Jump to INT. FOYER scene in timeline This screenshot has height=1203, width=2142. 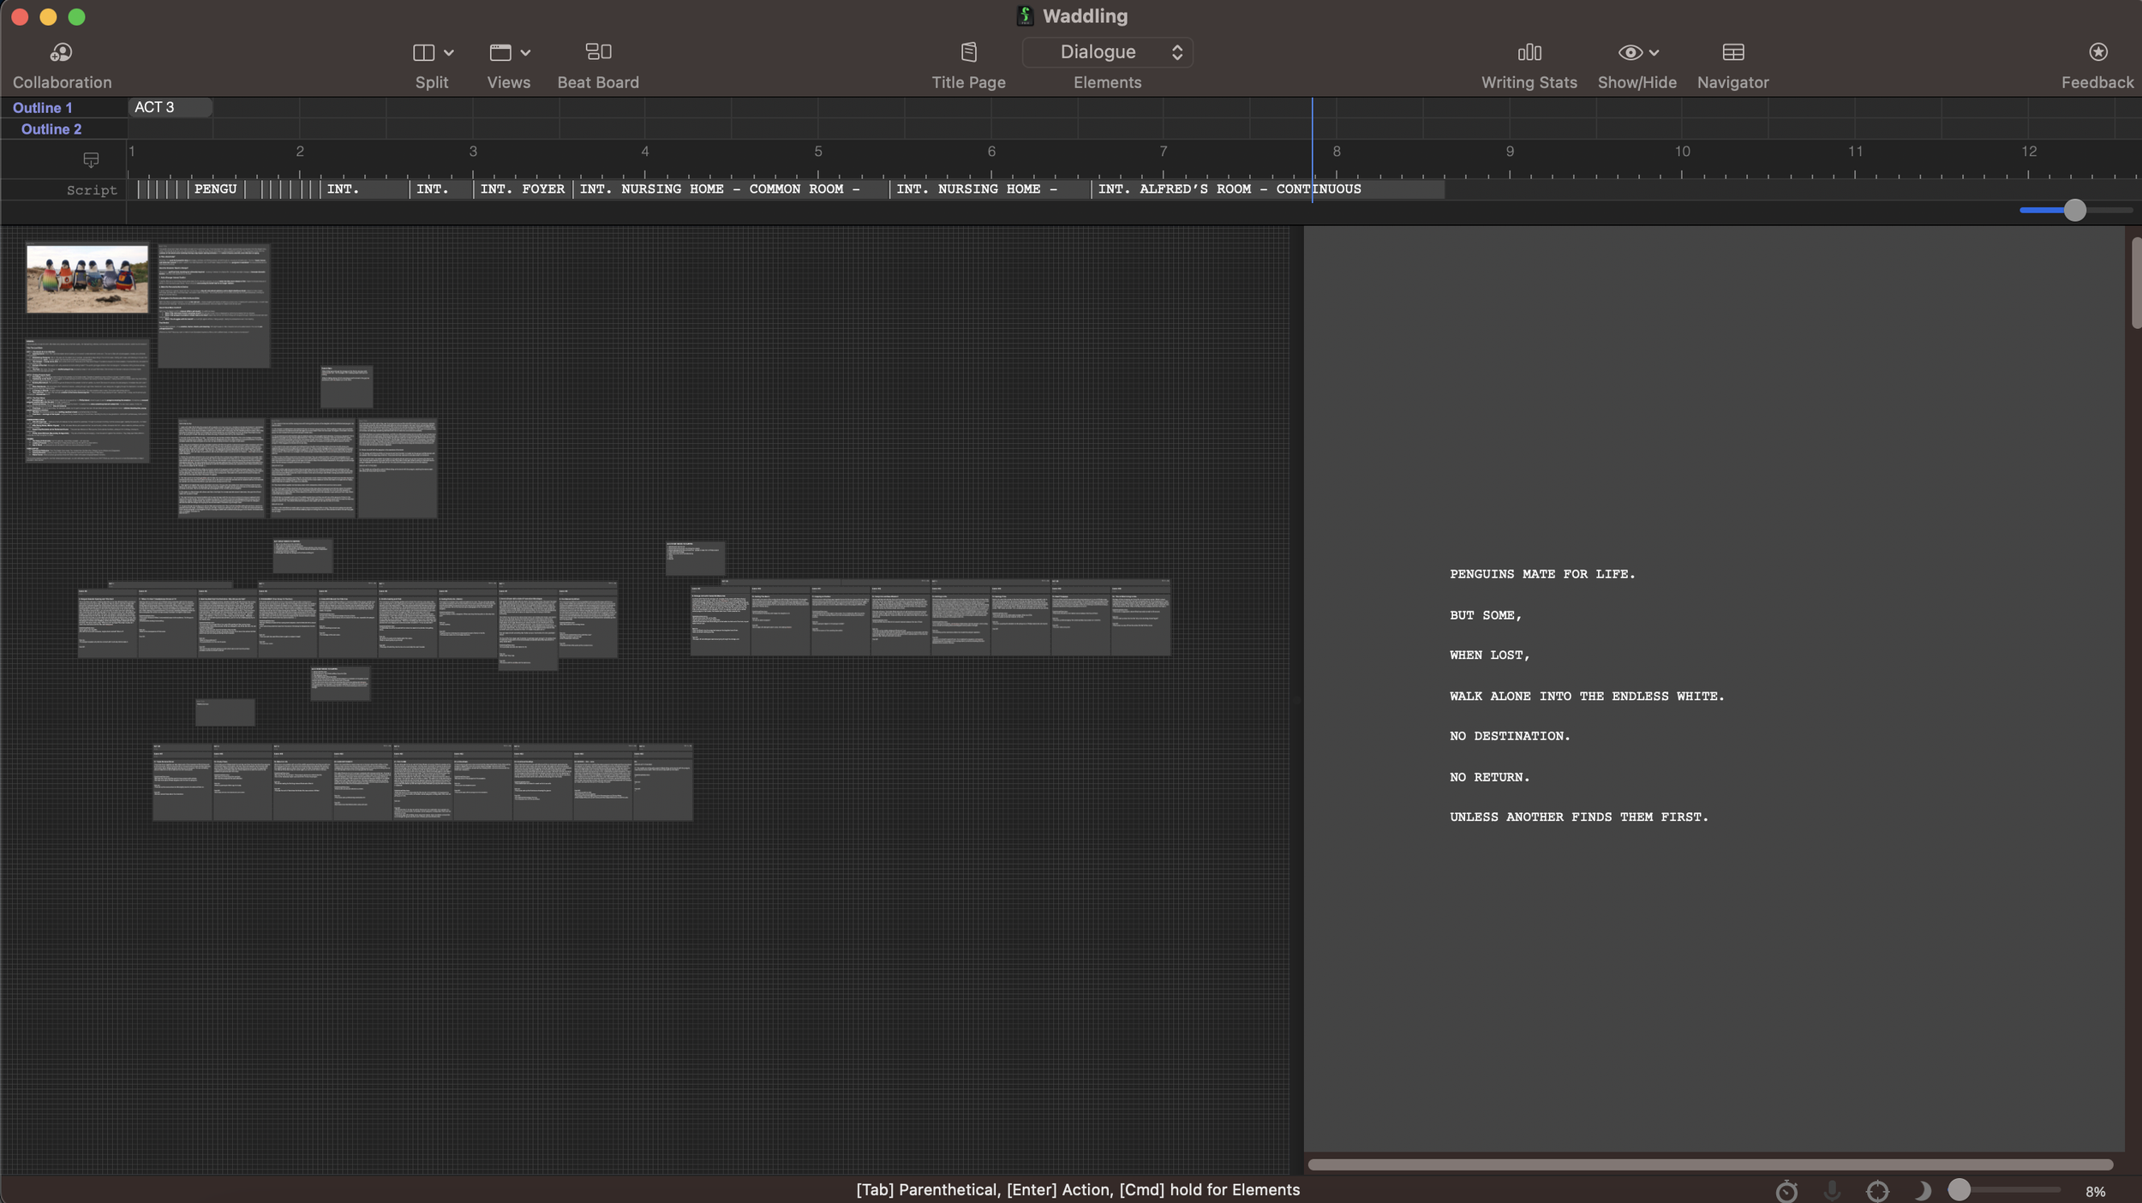[522, 189]
